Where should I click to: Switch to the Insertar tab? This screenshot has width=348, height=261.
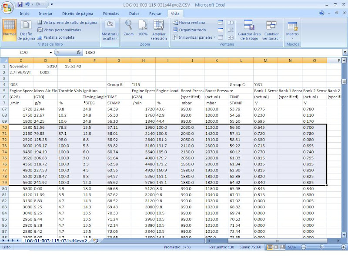46,13
